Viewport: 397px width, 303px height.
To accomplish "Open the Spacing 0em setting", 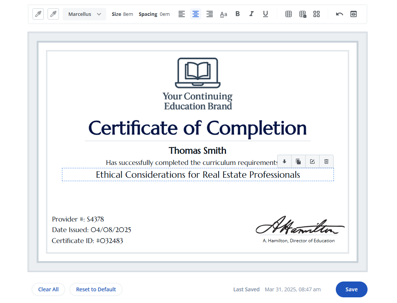I will [x=154, y=14].
